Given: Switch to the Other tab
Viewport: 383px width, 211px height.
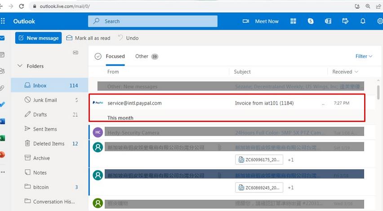Looking at the screenshot, I should 147,56.
